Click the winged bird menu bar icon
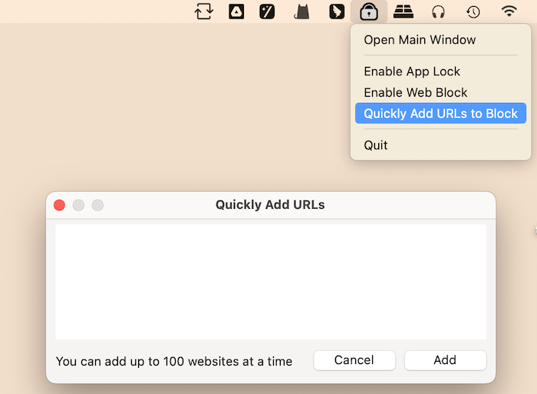 coord(336,12)
